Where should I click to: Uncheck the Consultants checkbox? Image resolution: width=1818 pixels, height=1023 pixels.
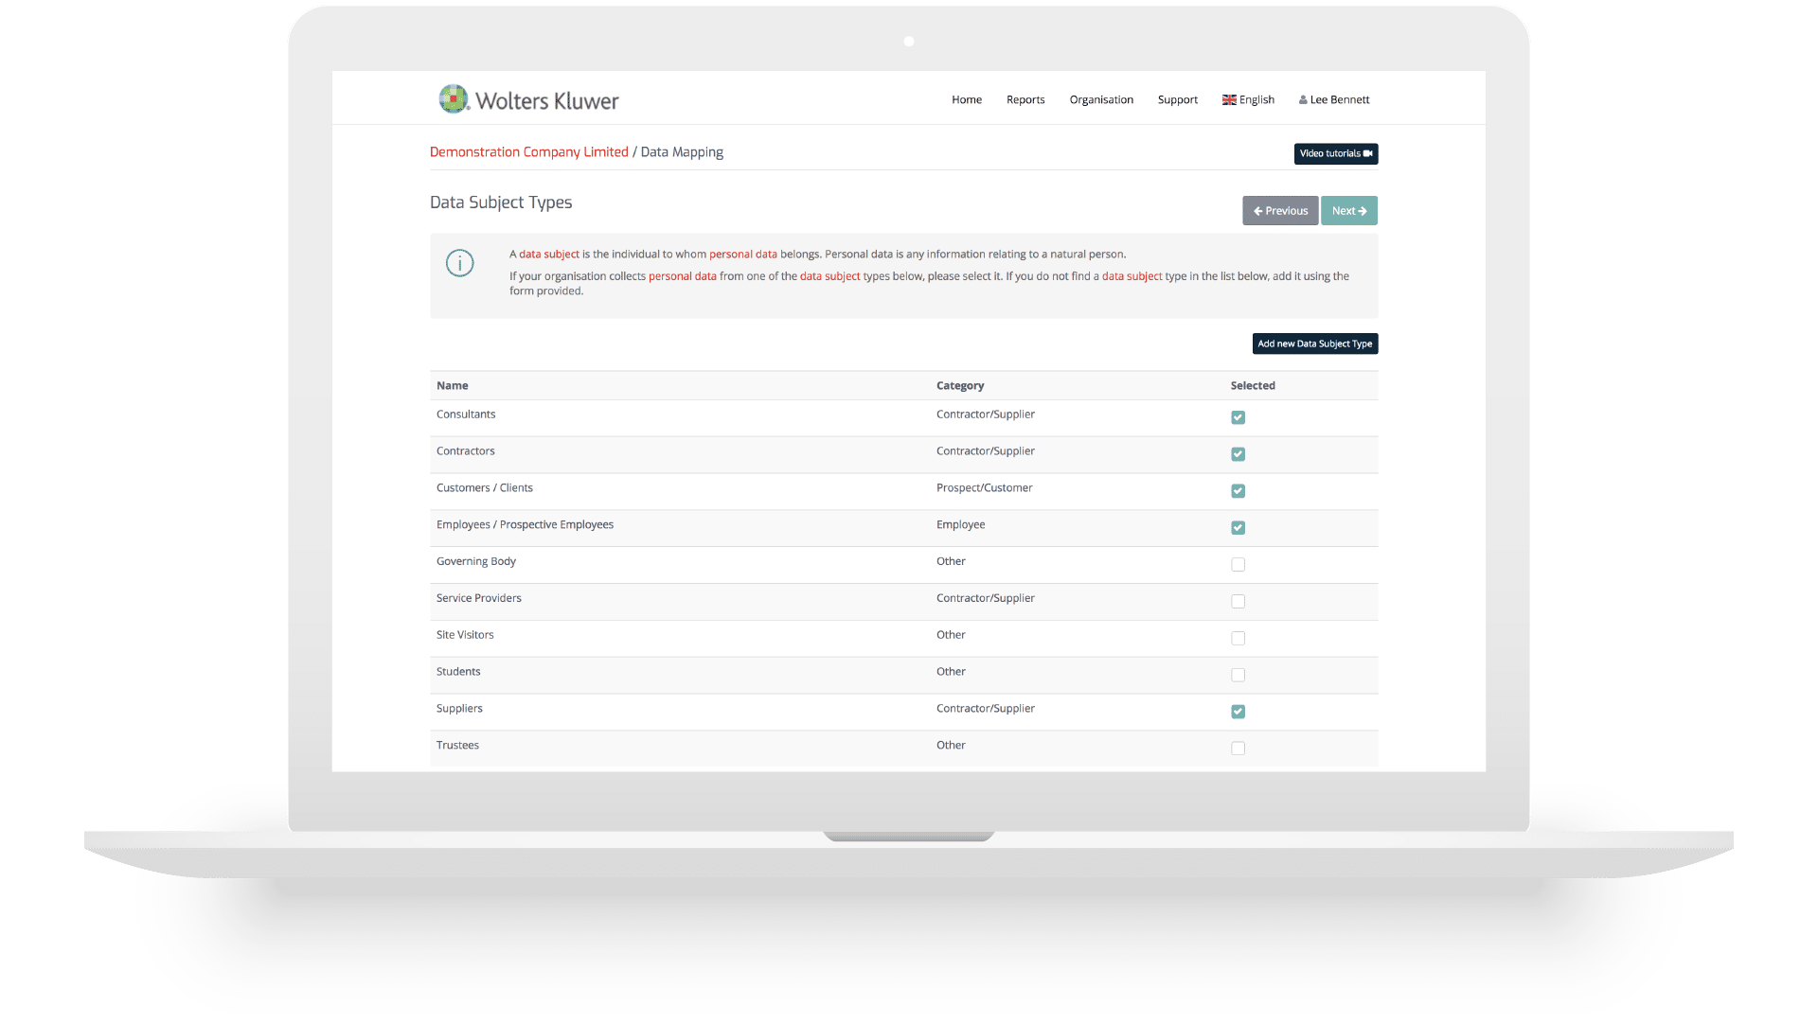[1238, 417]
